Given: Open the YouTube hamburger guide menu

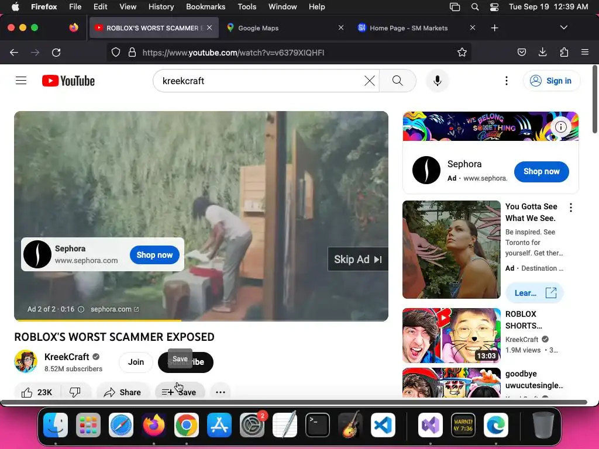Looking at the screenshot, I should [21, 81].
